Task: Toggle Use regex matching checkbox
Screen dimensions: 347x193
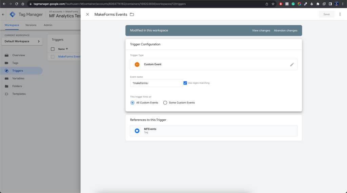Action: pos(185,83)
